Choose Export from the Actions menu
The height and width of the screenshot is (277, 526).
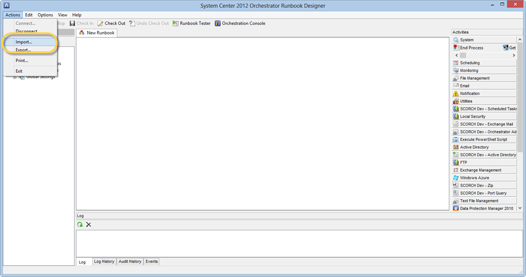[23, 50]
